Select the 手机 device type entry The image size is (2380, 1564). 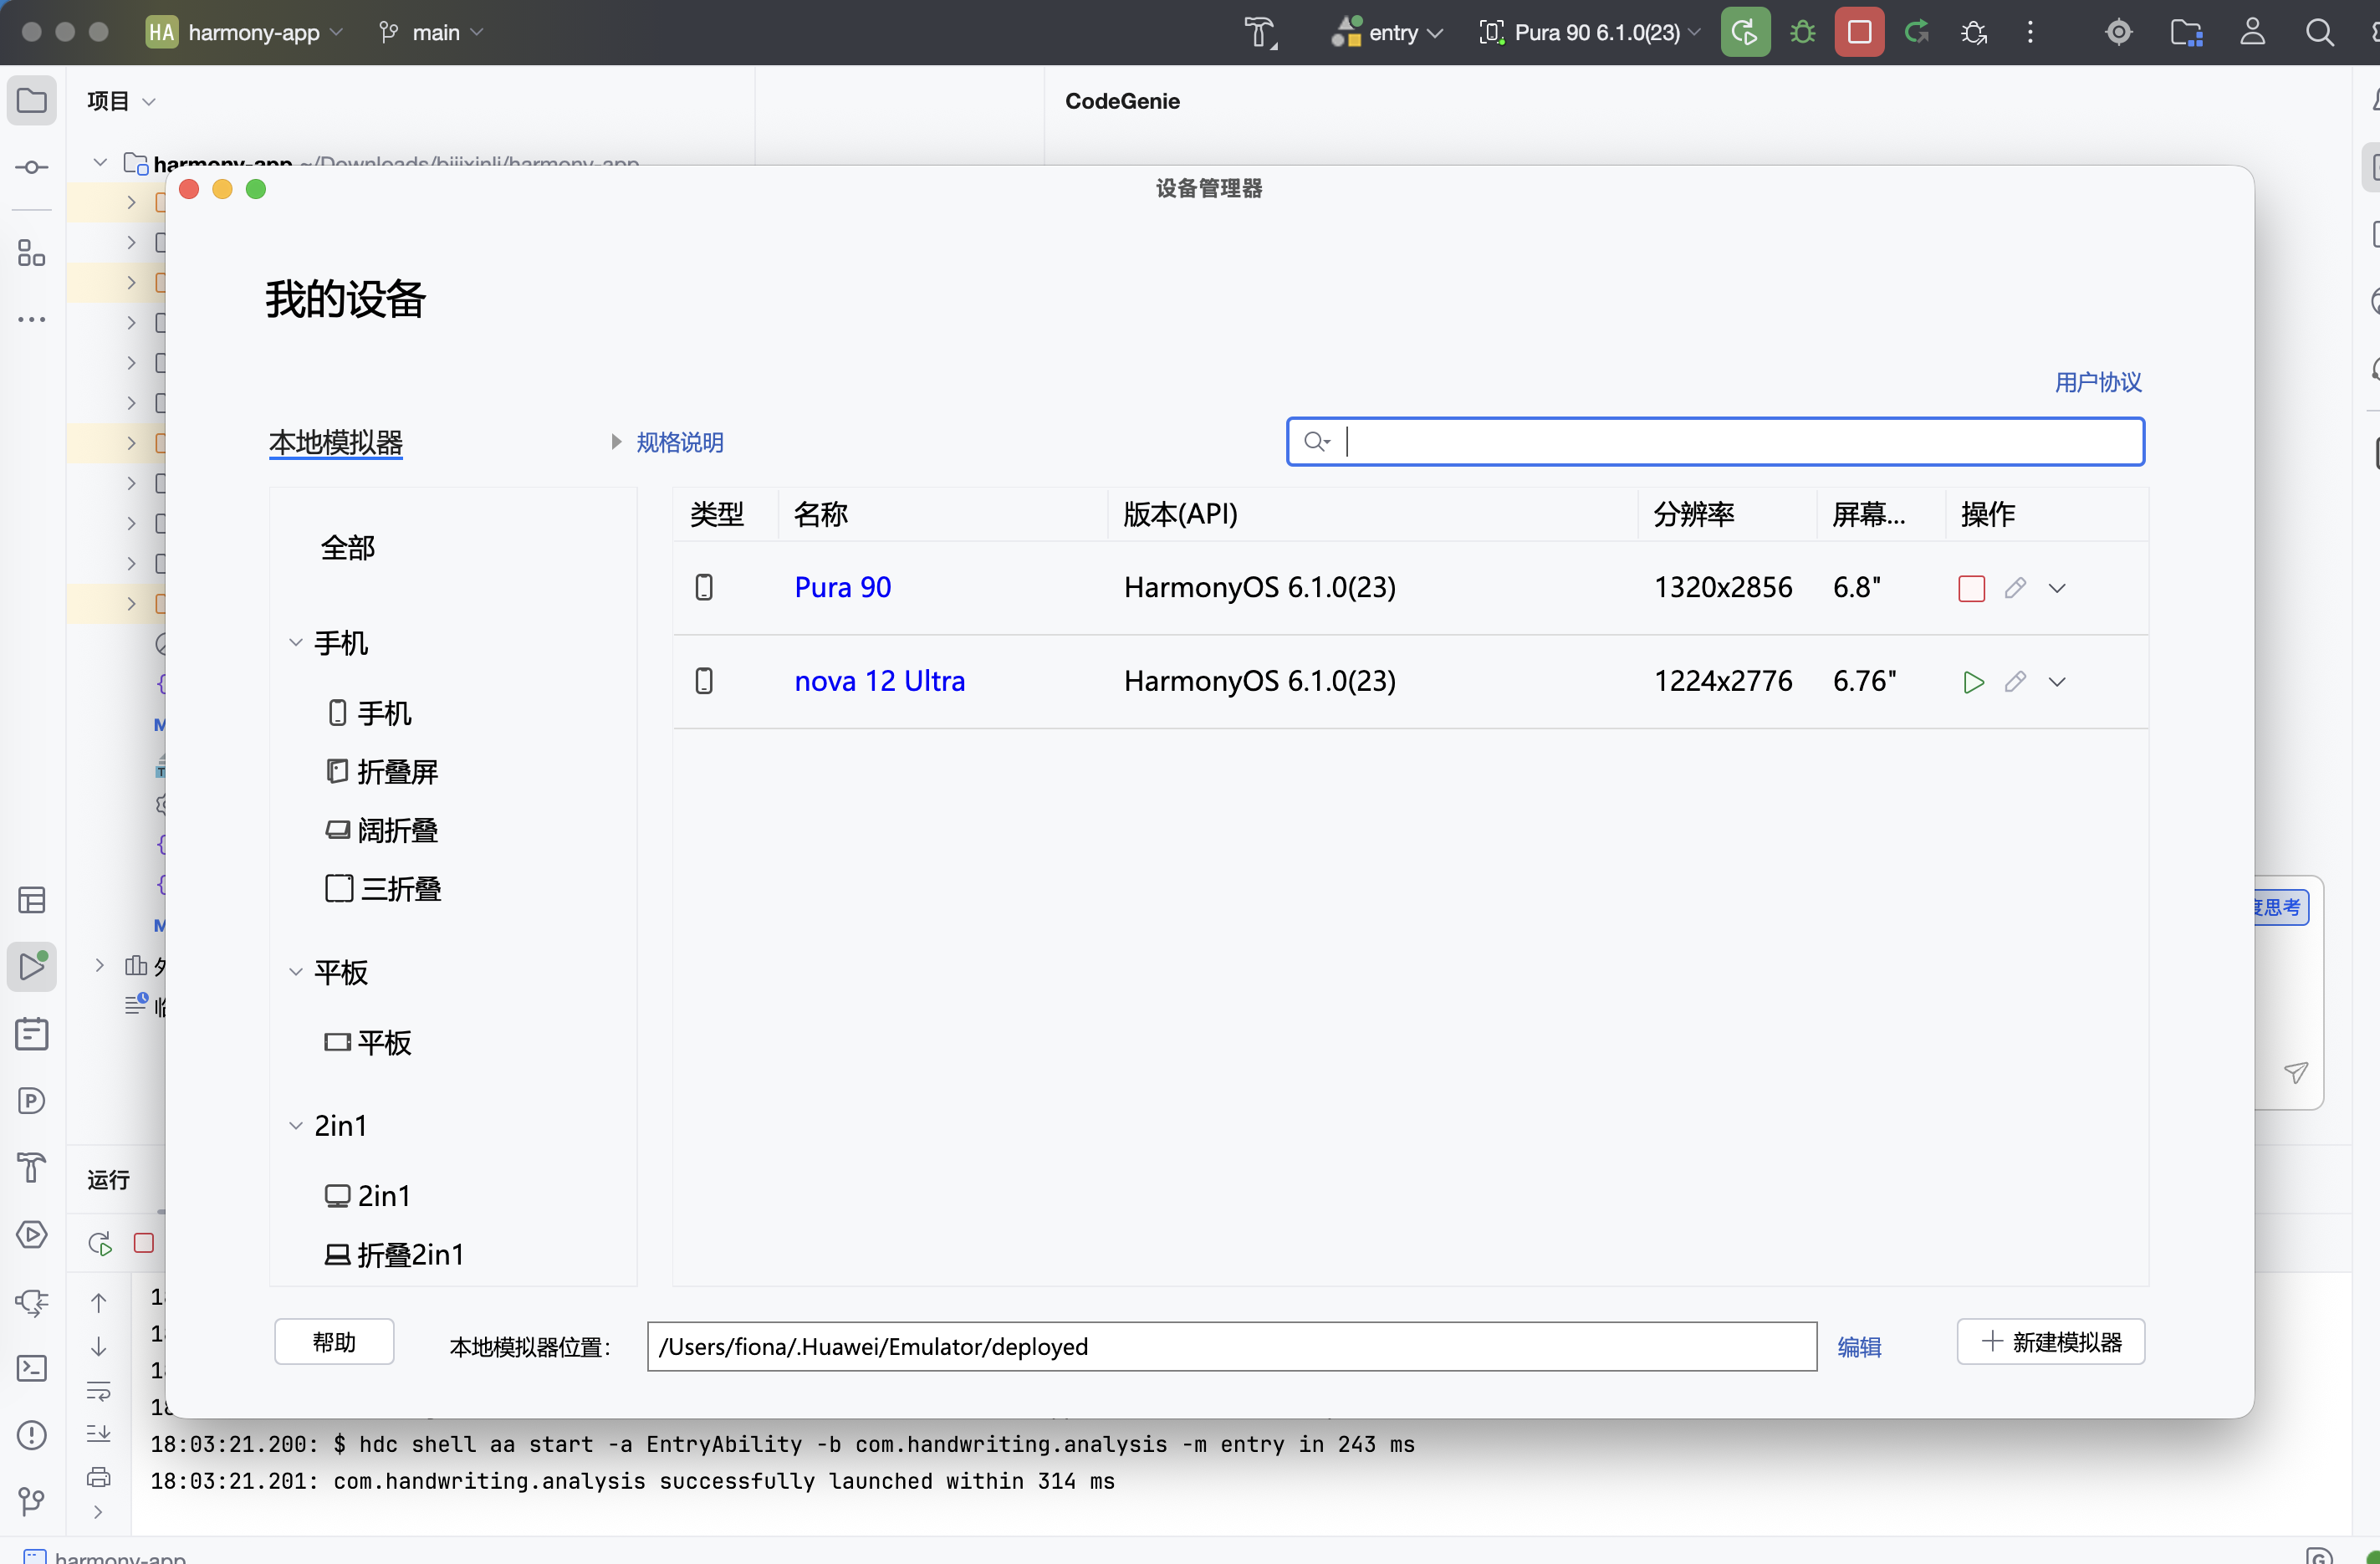coord(370,713)
